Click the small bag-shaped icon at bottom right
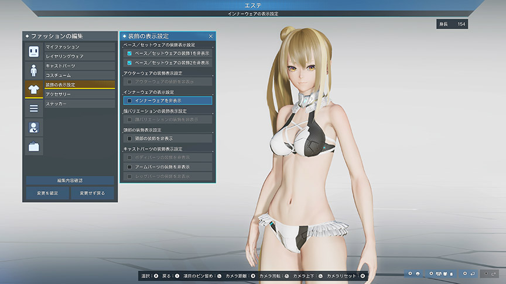This screenshot has height=284, width=506. (x=452, y=274)
